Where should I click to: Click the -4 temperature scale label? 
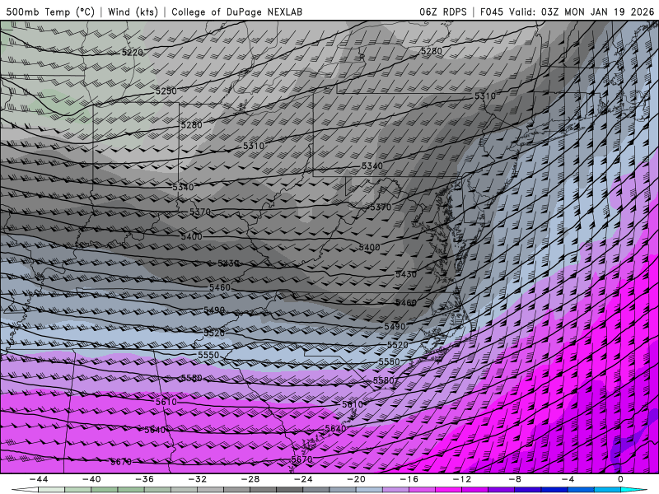pyautogui.click(x=568, y=479)
